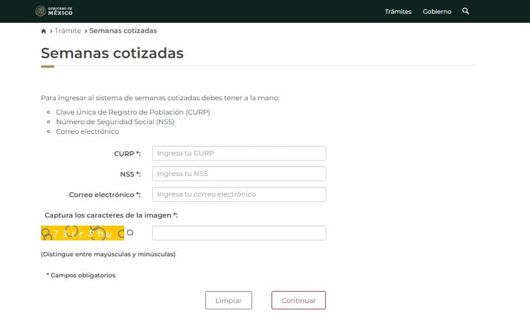Select the 'Correo electrónico' bullet item

(87, 132)
